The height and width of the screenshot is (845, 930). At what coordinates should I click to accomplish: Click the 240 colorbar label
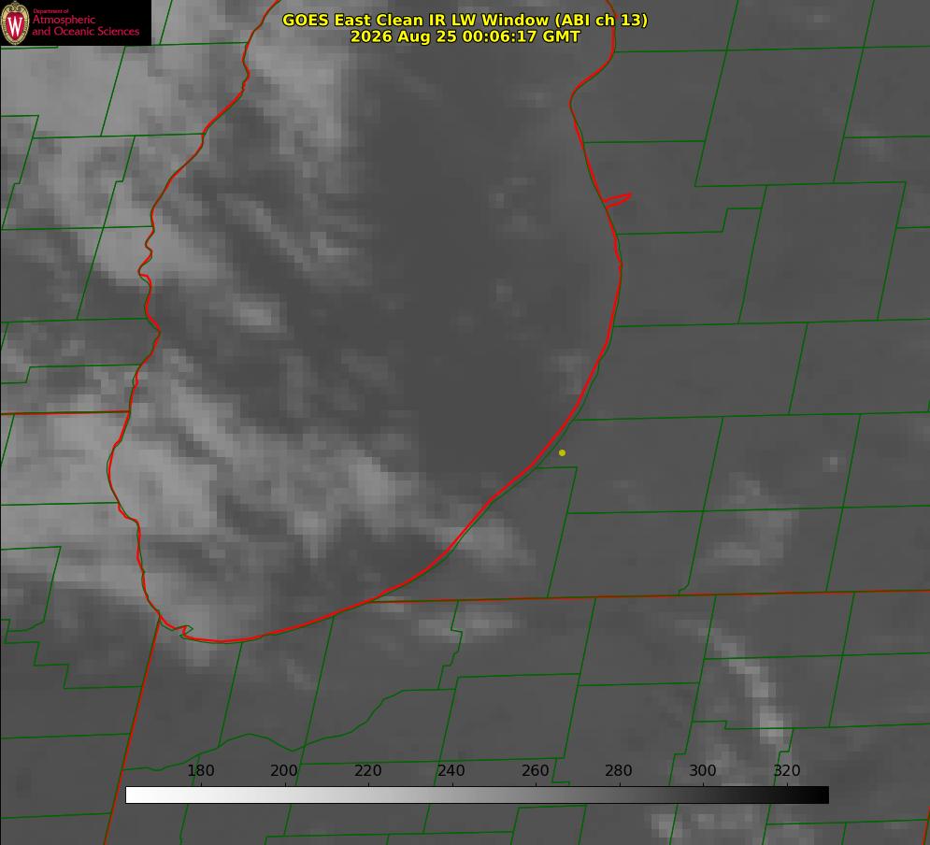[x=451, y=770]
